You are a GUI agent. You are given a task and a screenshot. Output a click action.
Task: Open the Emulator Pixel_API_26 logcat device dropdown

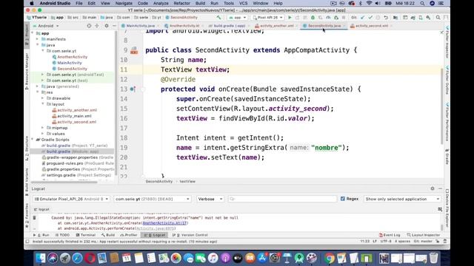71,199
